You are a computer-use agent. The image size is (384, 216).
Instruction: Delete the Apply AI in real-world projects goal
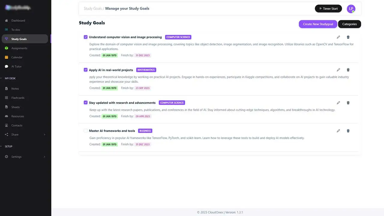click(348, 70)
